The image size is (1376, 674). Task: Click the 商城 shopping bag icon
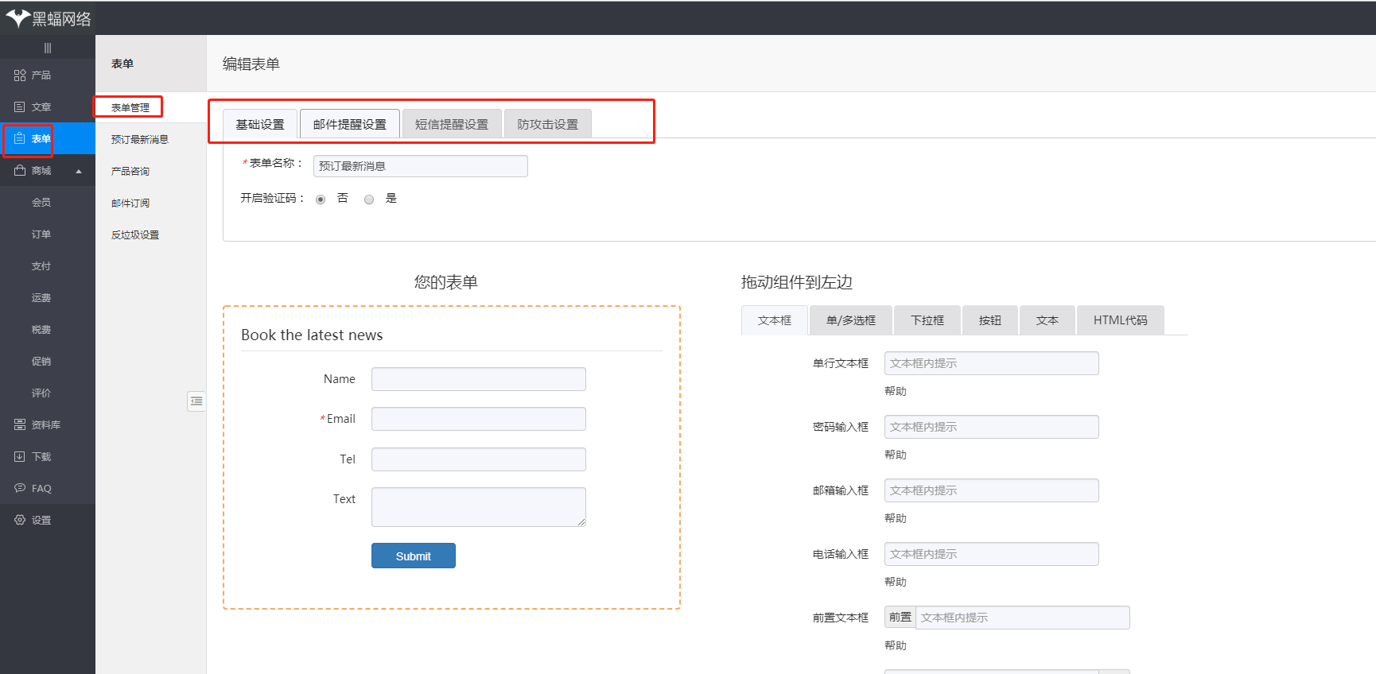pos(20,170)
